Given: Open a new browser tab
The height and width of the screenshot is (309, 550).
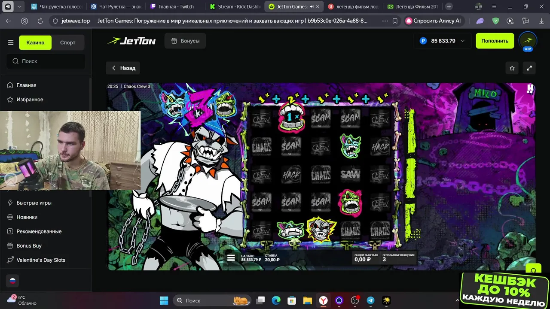Looking at the screenshot, I should tap(449, 6).
